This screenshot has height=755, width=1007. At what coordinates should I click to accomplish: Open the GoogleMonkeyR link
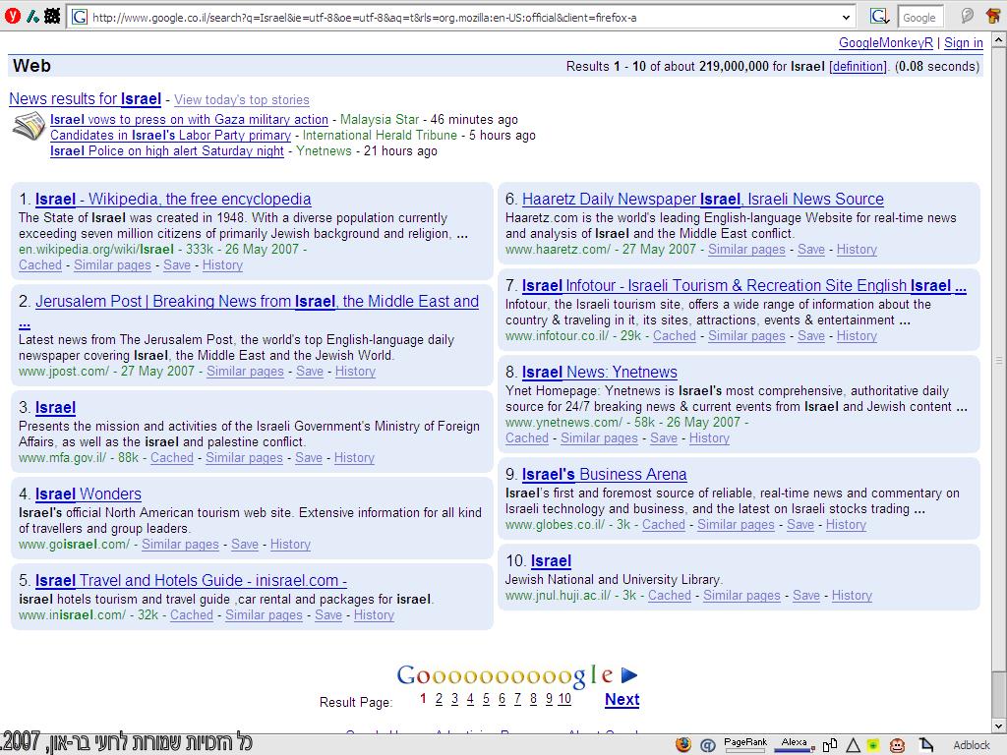(886, 43)
